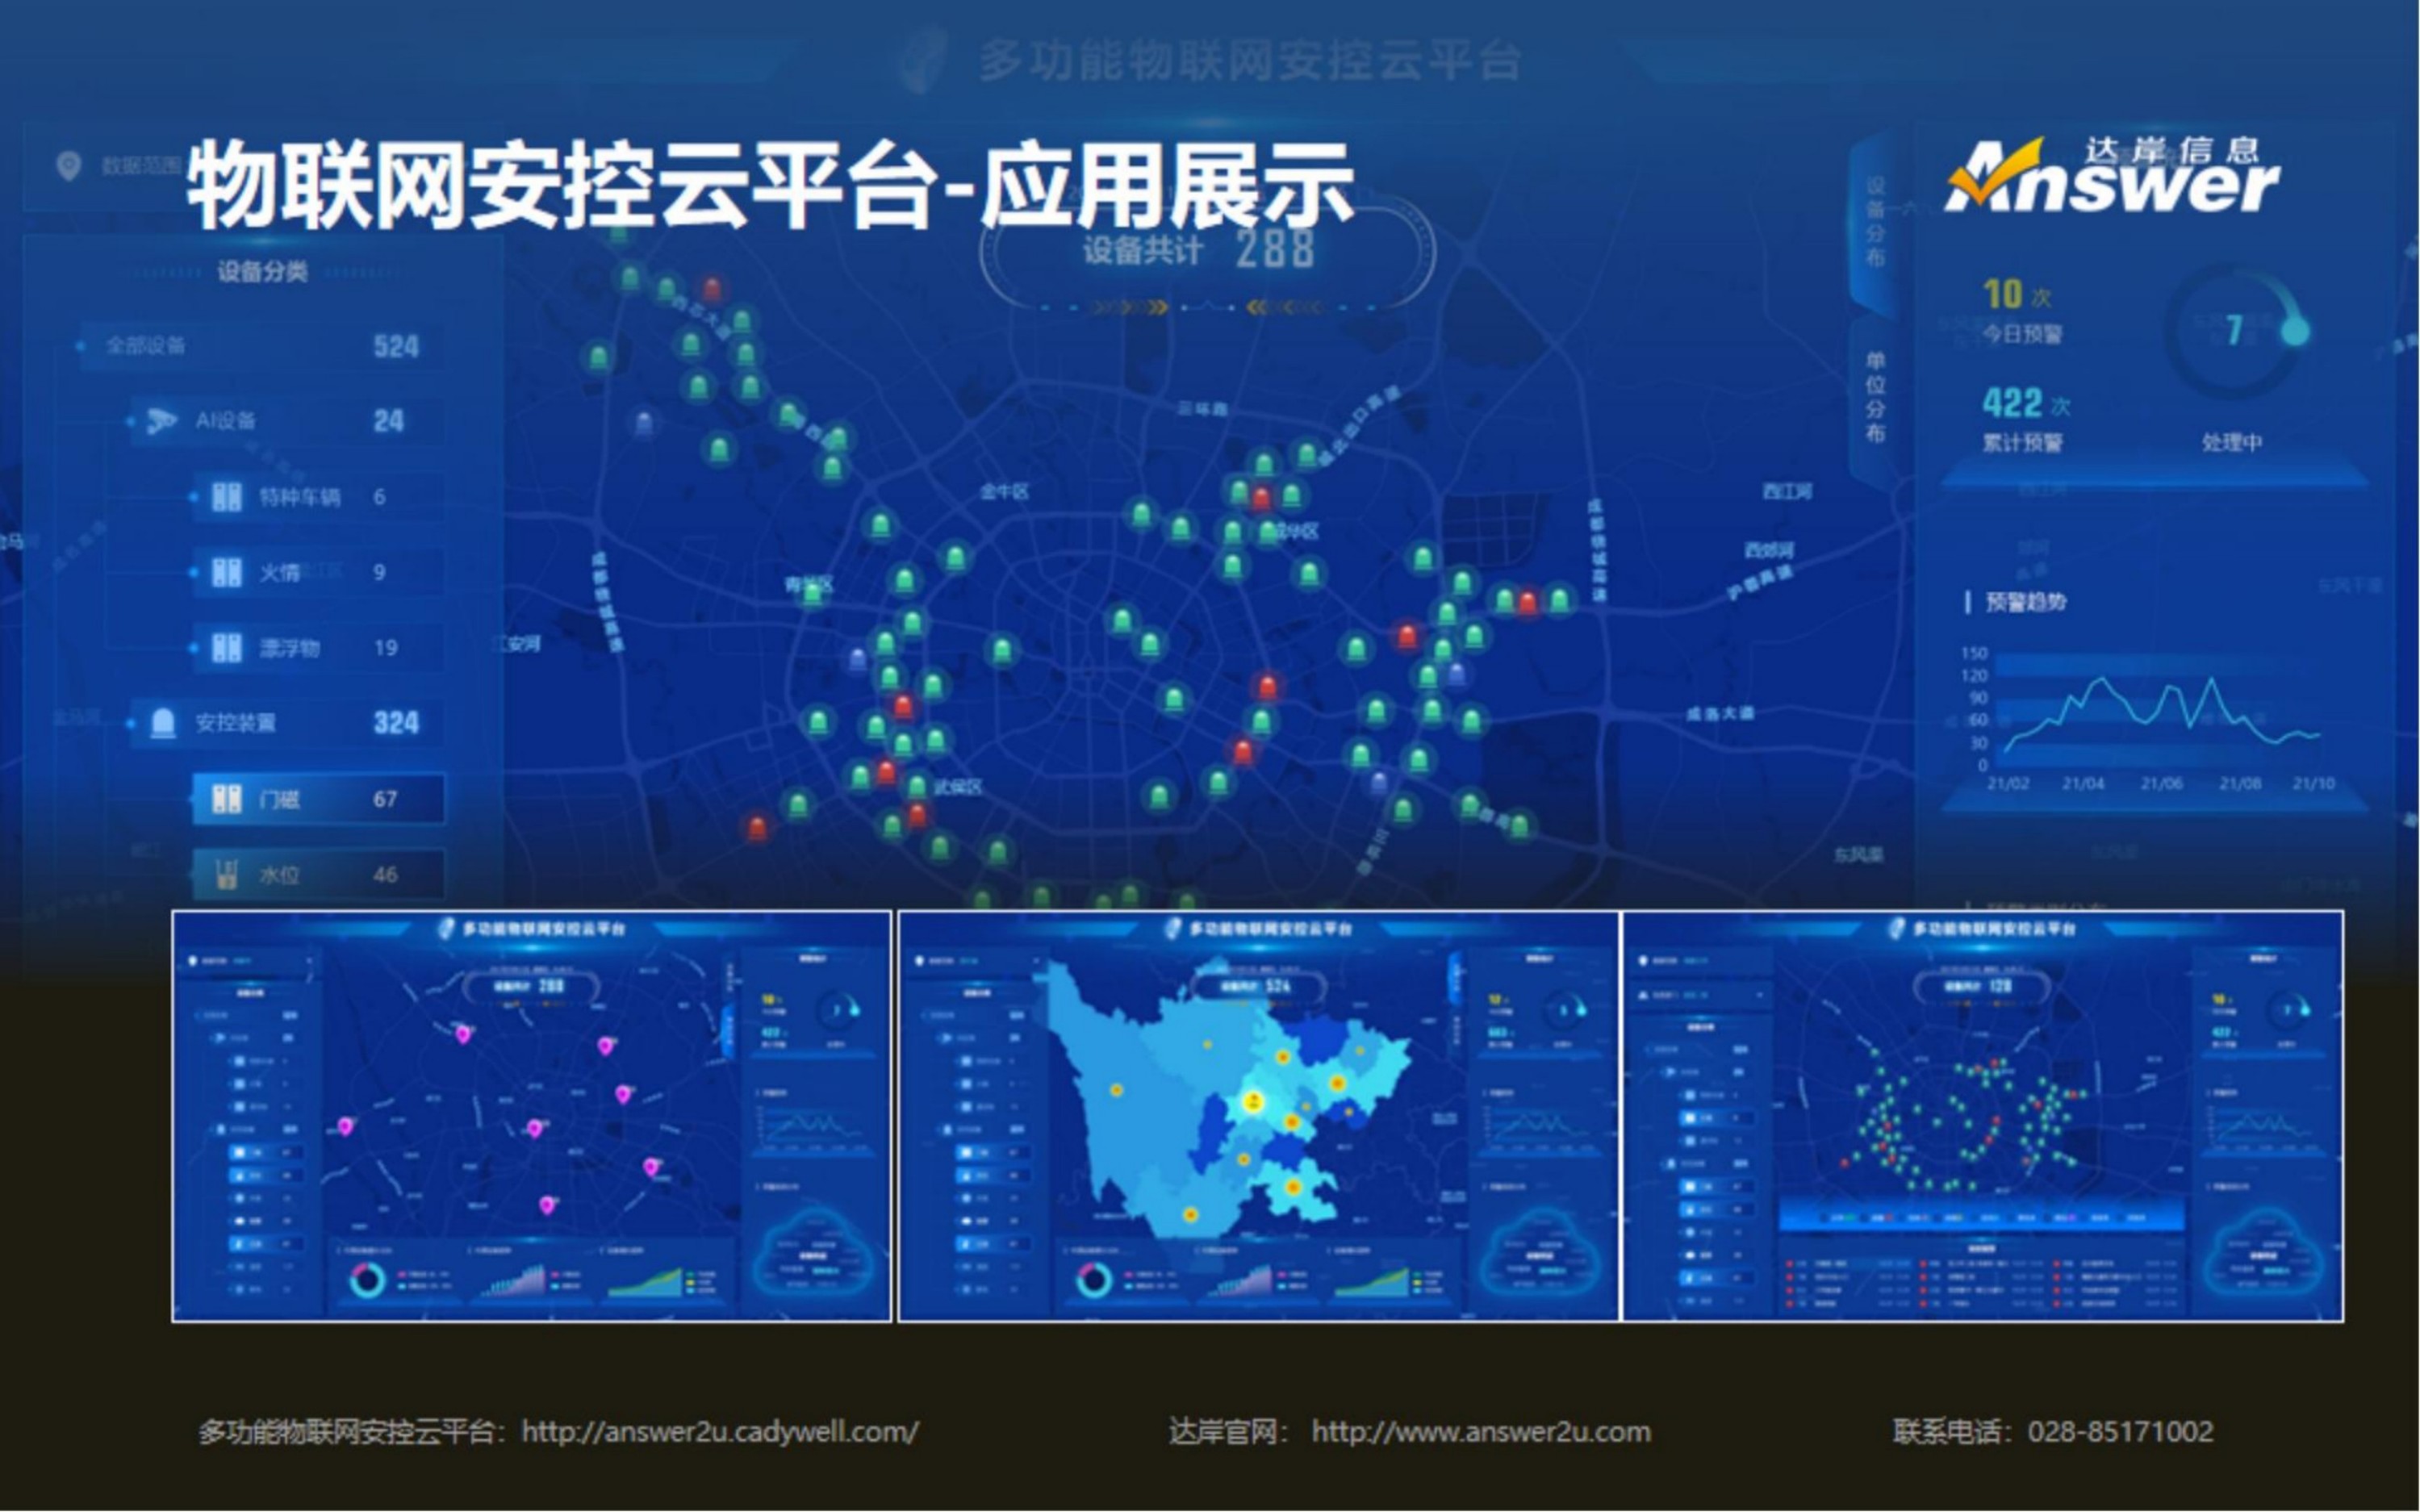Open the www.answer2u.com official site link
2420x1512 pixels.
point(1481,1432)
